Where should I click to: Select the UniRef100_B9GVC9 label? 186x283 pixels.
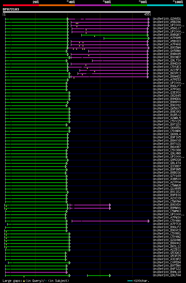(167, 231)
